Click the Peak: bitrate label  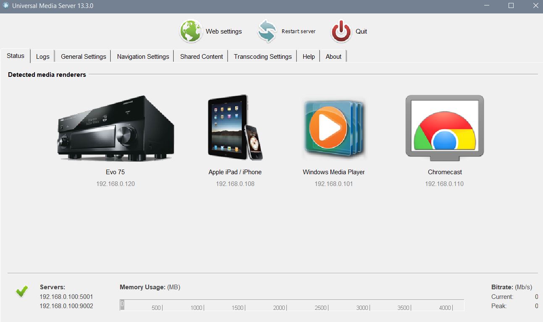[499, 306]
